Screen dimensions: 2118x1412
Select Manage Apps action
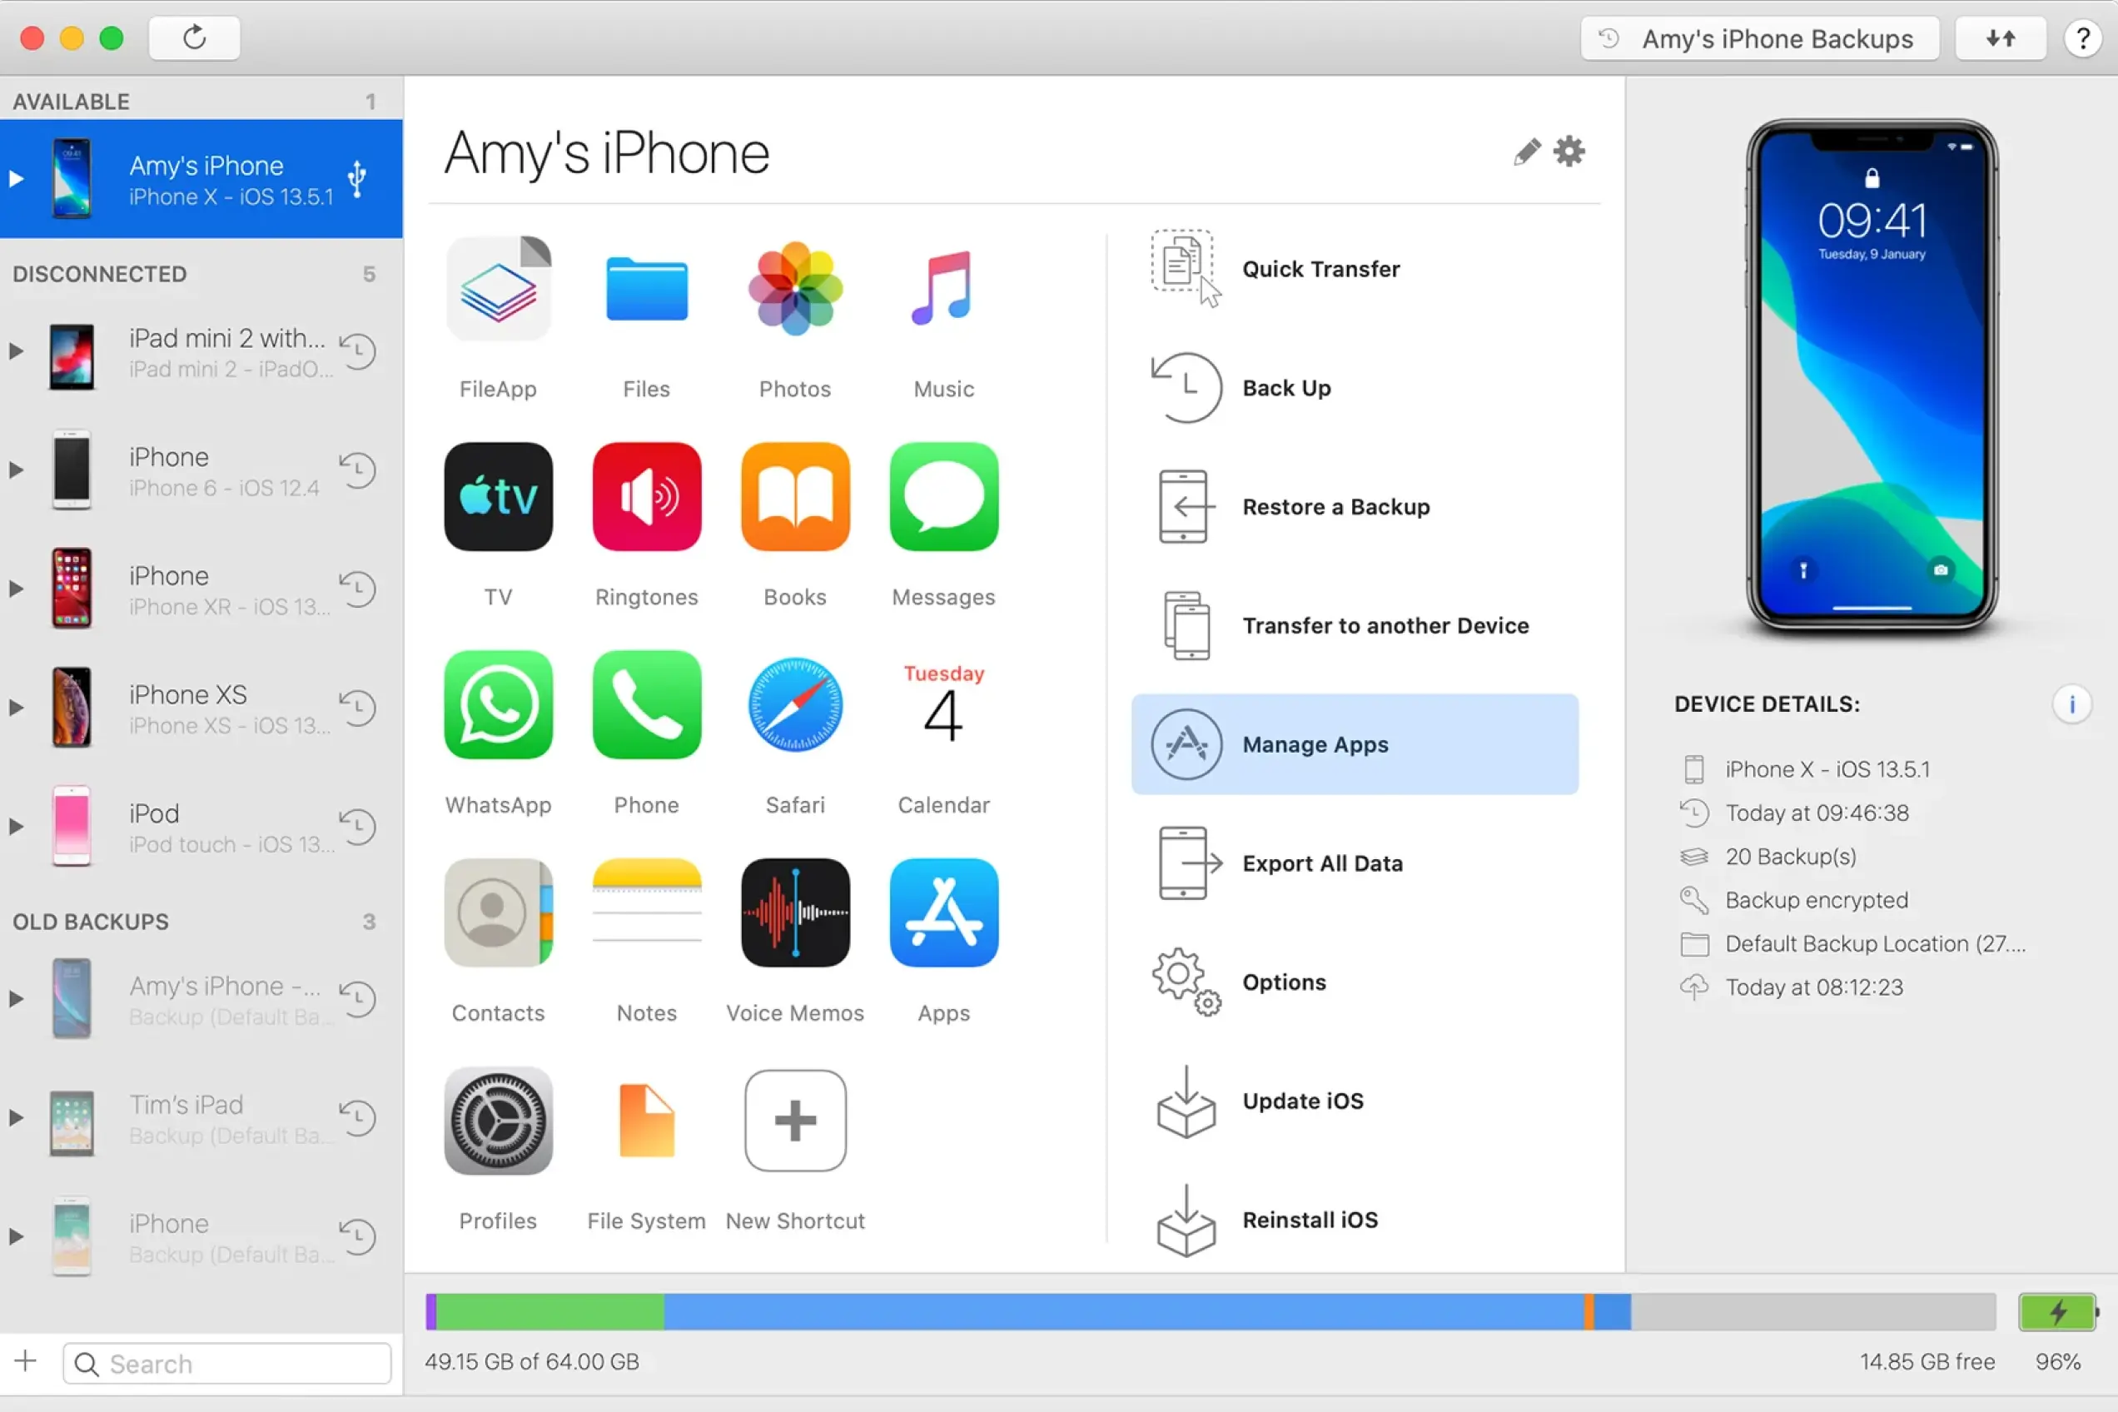[x=1354, y=745]
